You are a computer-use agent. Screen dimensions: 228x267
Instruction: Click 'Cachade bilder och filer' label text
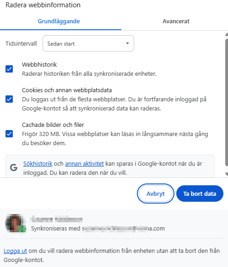click(x=53, y=125)
